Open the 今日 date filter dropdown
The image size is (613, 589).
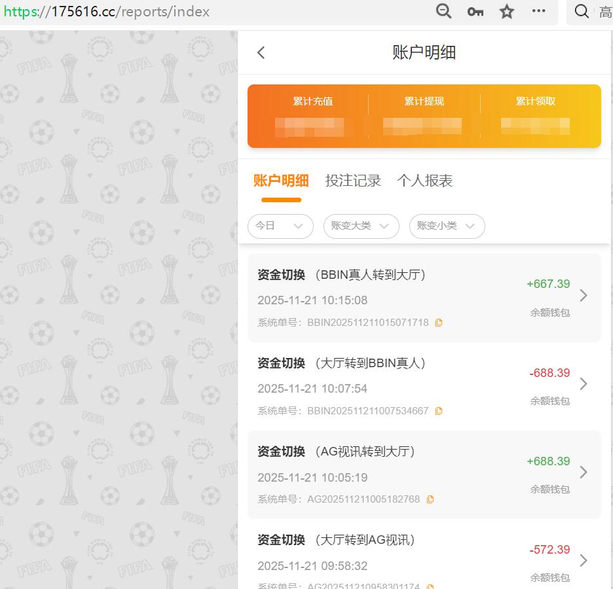tap(280, 226)
